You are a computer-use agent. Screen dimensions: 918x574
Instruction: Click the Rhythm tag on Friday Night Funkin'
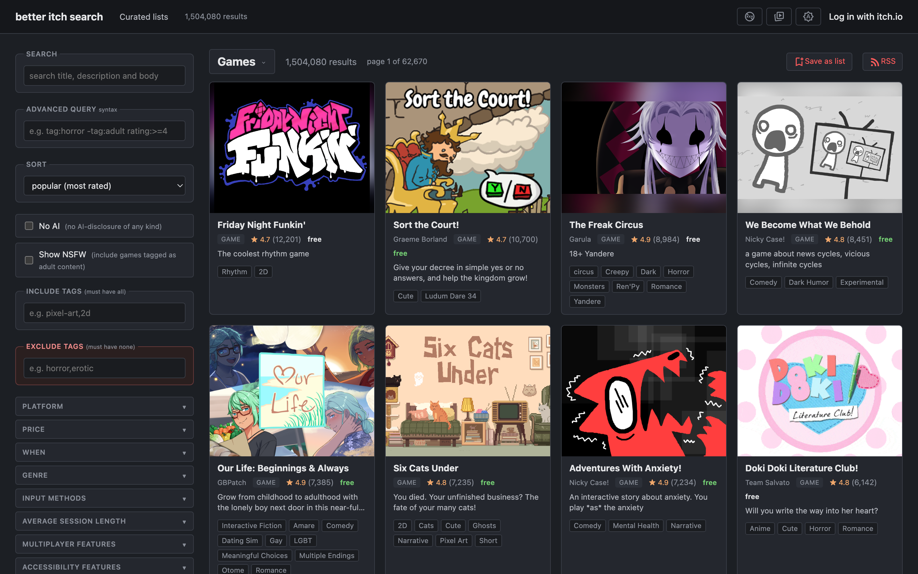click(x=234, y=272)
